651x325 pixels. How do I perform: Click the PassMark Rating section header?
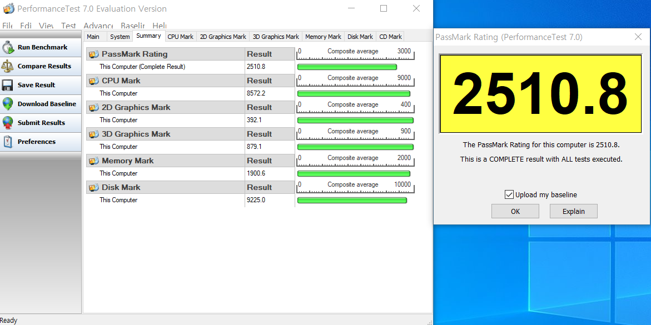[x=166, y=54]
